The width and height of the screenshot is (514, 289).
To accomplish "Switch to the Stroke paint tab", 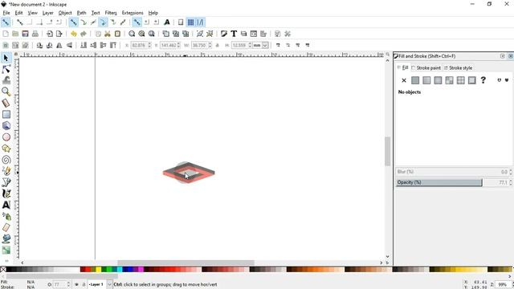I will tap(426, 67).
